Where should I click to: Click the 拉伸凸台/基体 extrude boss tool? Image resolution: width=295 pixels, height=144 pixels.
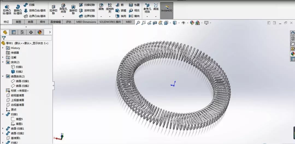7,10
